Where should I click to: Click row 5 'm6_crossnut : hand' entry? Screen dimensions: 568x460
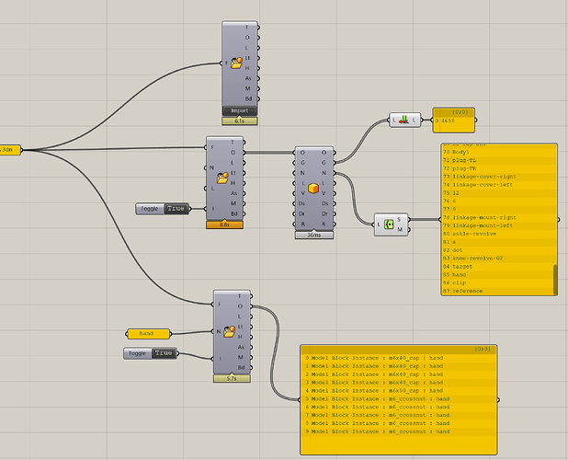click(399, 398)
